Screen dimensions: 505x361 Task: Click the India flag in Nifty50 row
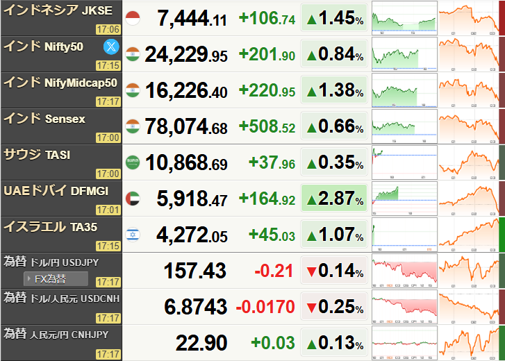click(x=133, y=54)
